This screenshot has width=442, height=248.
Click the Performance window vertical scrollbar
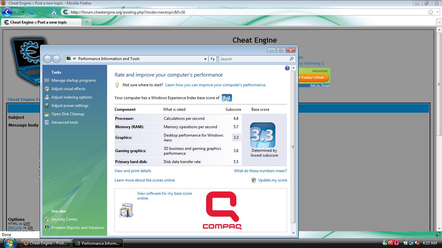click(x=293, y=147)
